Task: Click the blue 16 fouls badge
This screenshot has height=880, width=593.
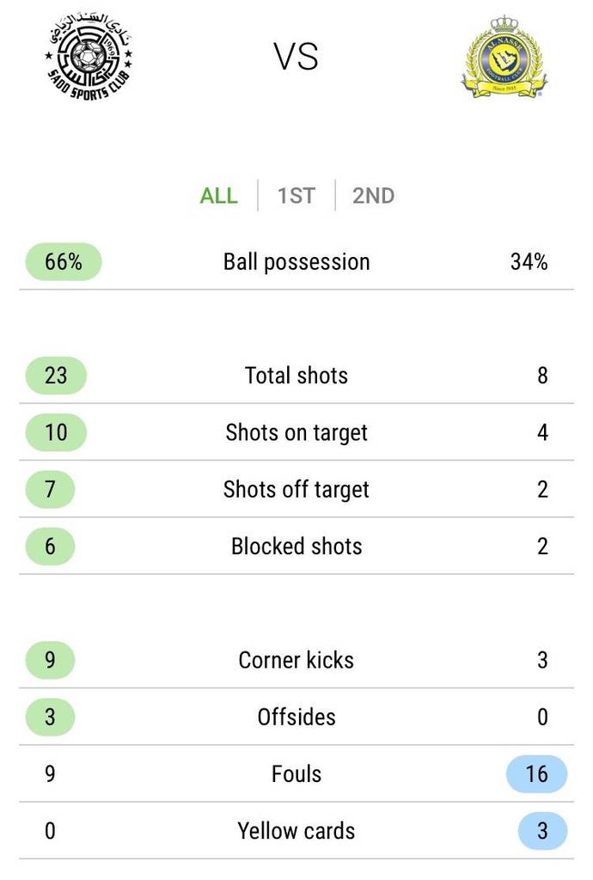Action: pyautogui.click(x=537, y=774)
